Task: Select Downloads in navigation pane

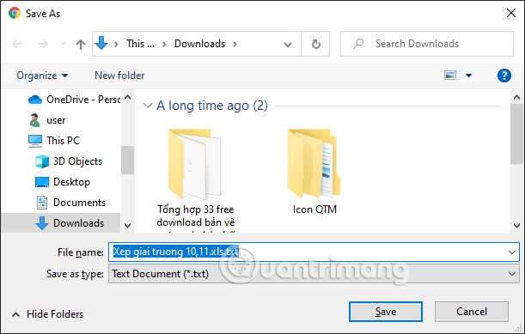Action: click(61, 223)
